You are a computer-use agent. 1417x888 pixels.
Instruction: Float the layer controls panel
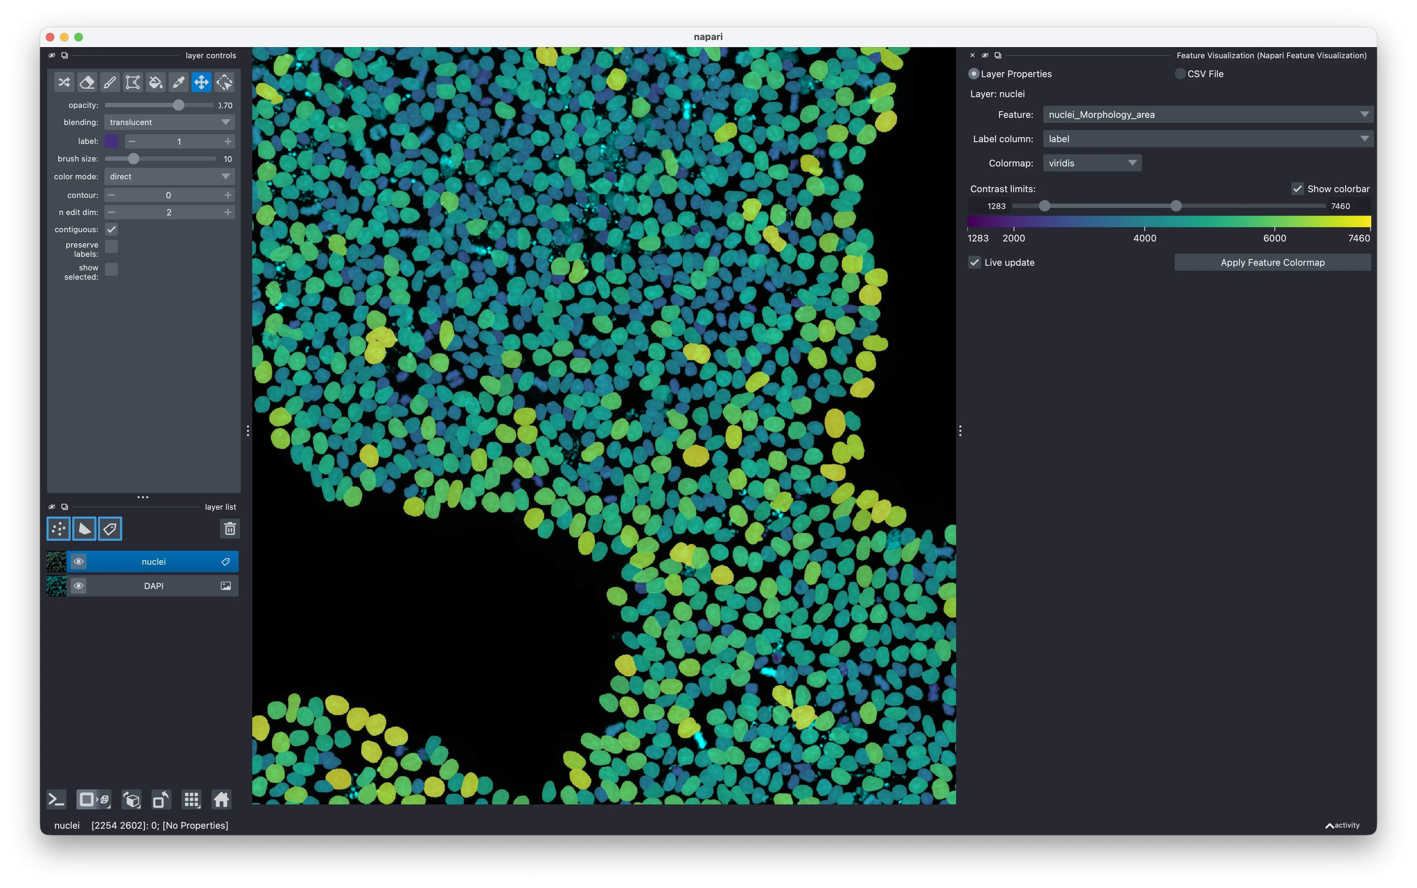coord(65,55)
